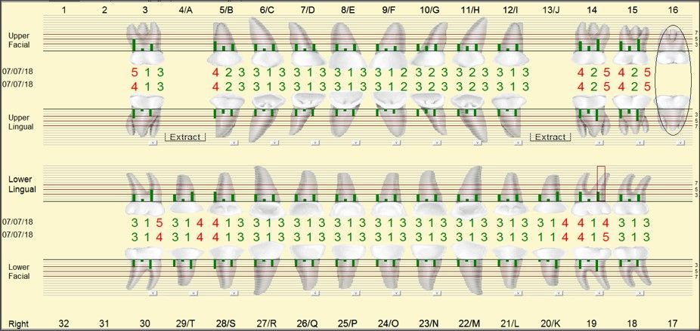Select the tooth number 3 column header

point(144,9)
